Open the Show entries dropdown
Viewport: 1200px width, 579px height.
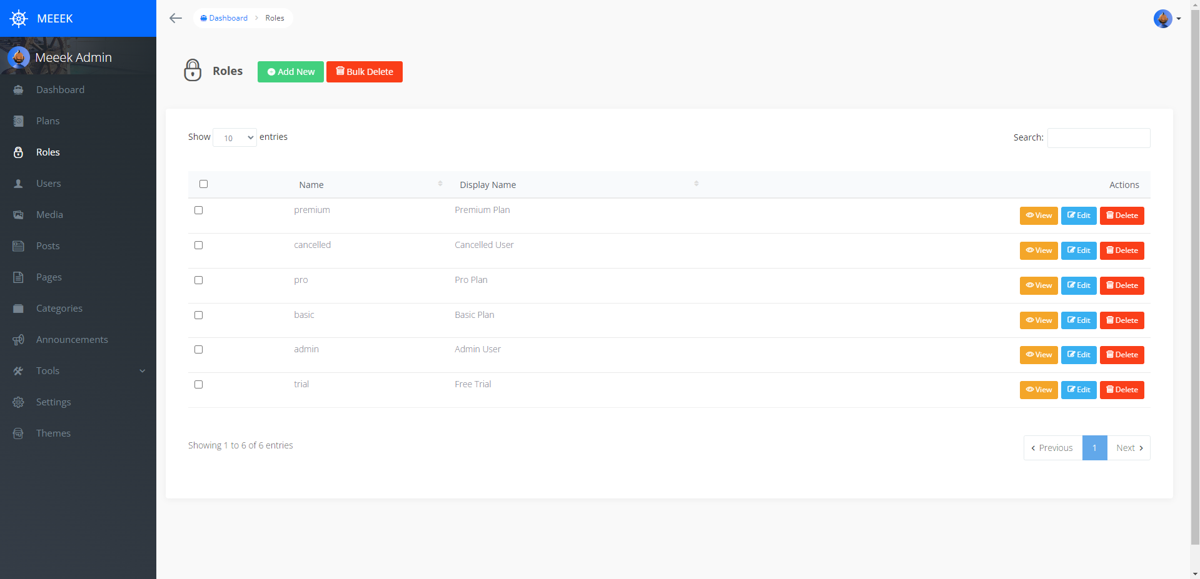(x=234, y=137)
